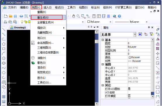
Task: Open the 无选择 selection dropdown
Action: 135,34
